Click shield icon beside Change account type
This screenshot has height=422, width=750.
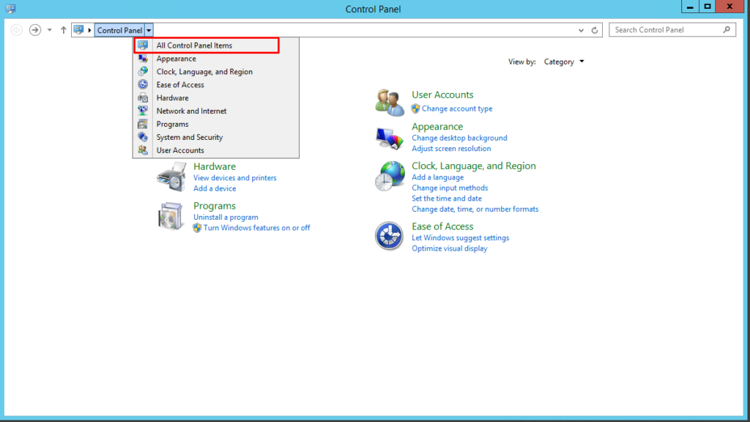click(x=415, y=108)
